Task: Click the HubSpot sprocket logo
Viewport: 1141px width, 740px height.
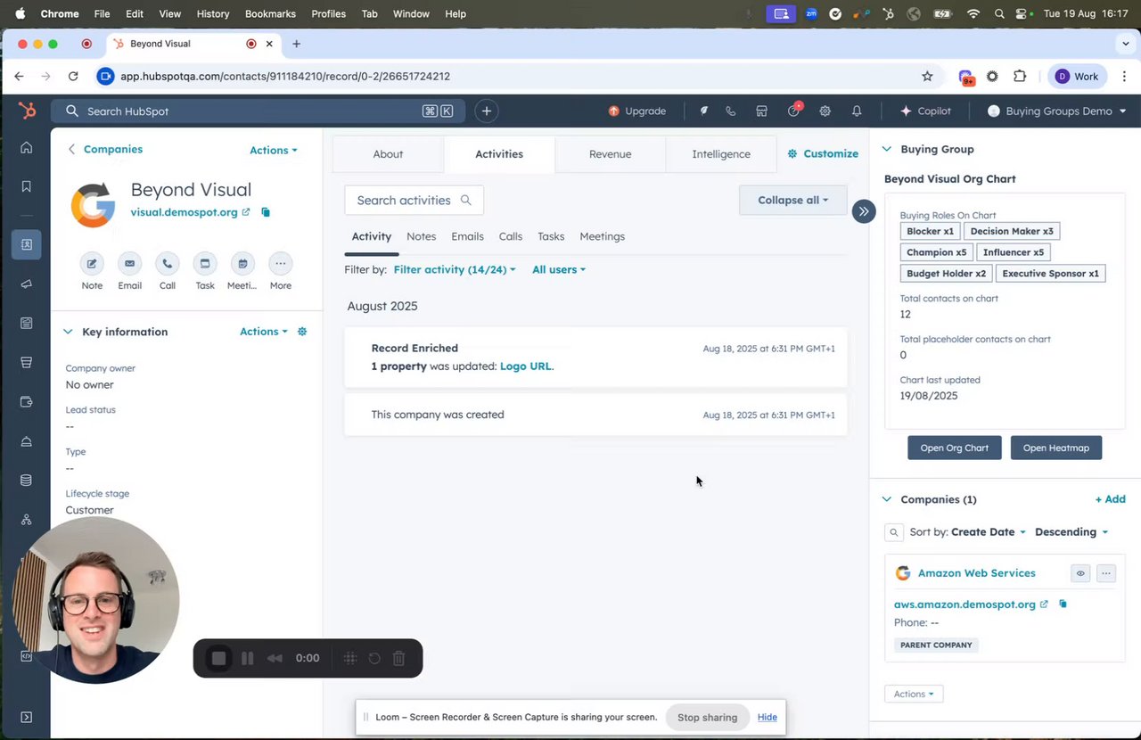Action: point(27,111)
